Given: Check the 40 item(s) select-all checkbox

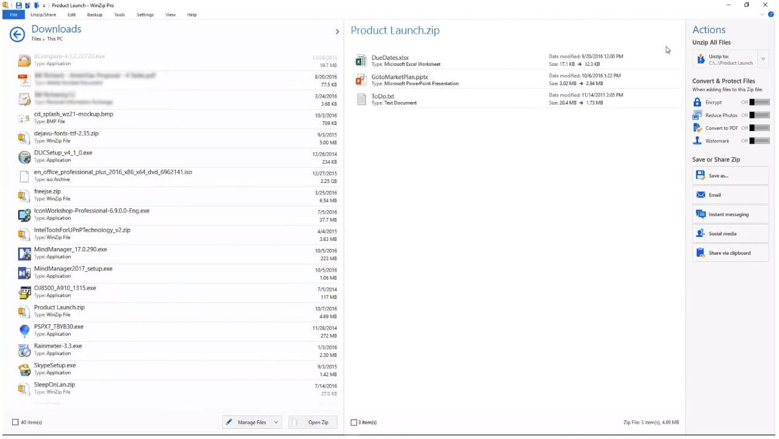Looking at the screenshot, I should point(16,423).
